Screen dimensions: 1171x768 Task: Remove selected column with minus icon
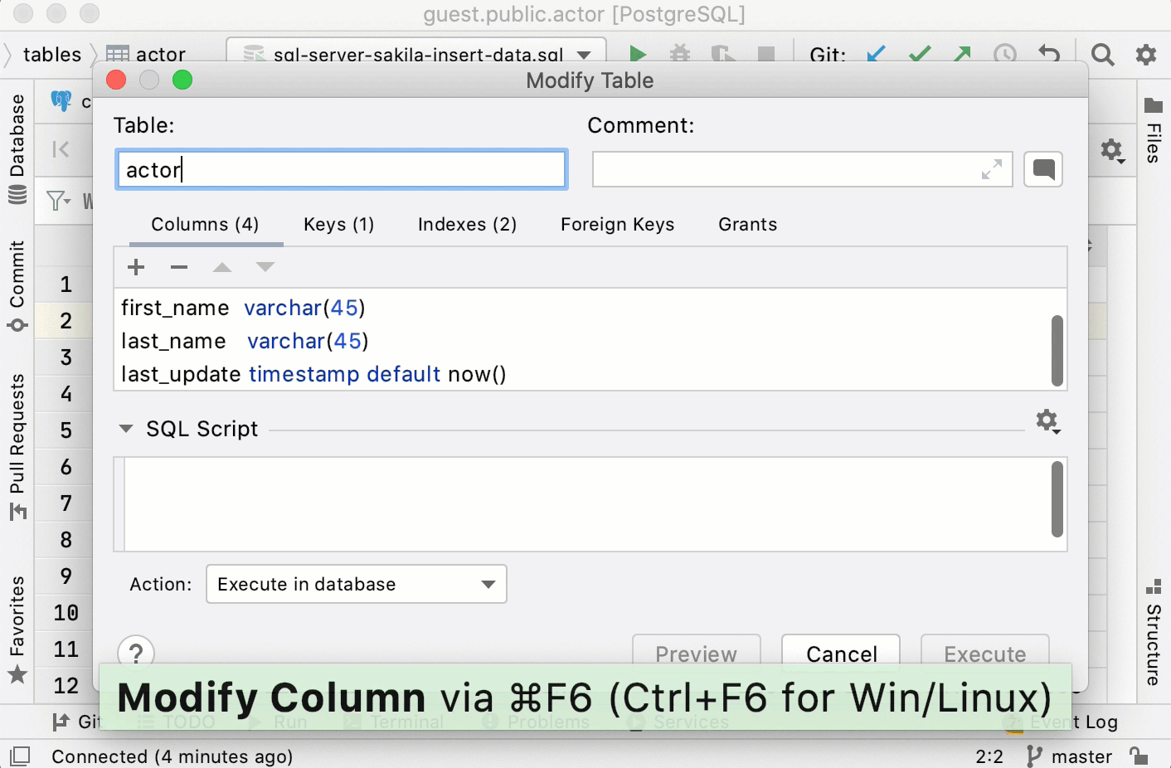(179, 267)
